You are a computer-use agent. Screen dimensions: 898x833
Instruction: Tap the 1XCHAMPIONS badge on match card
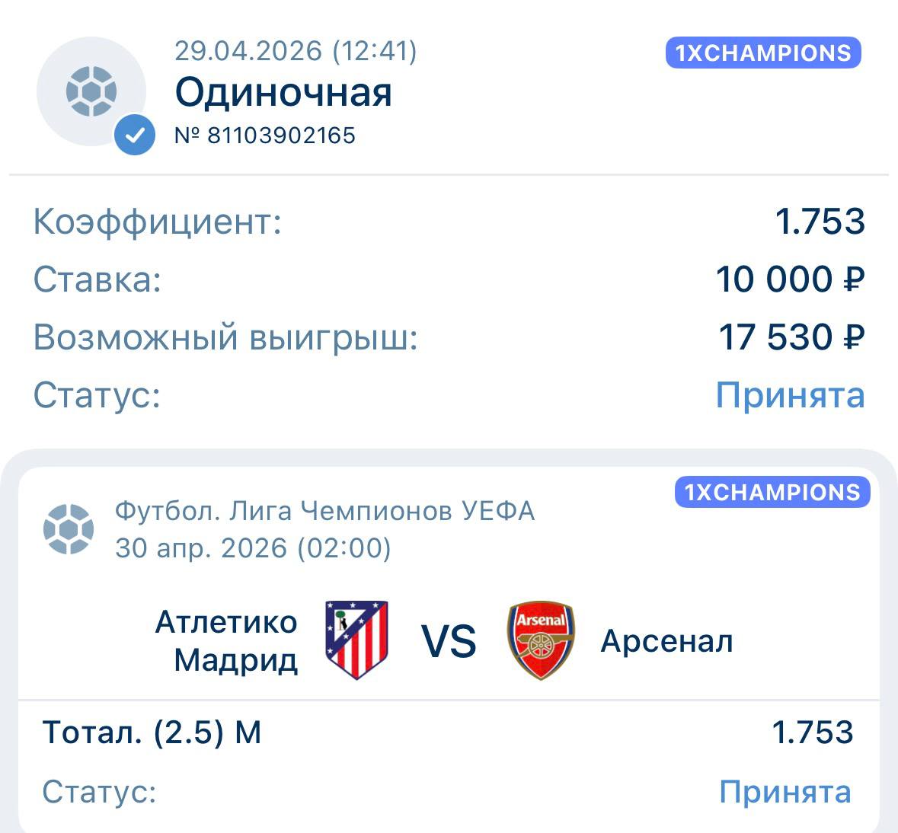click(772, 492)
